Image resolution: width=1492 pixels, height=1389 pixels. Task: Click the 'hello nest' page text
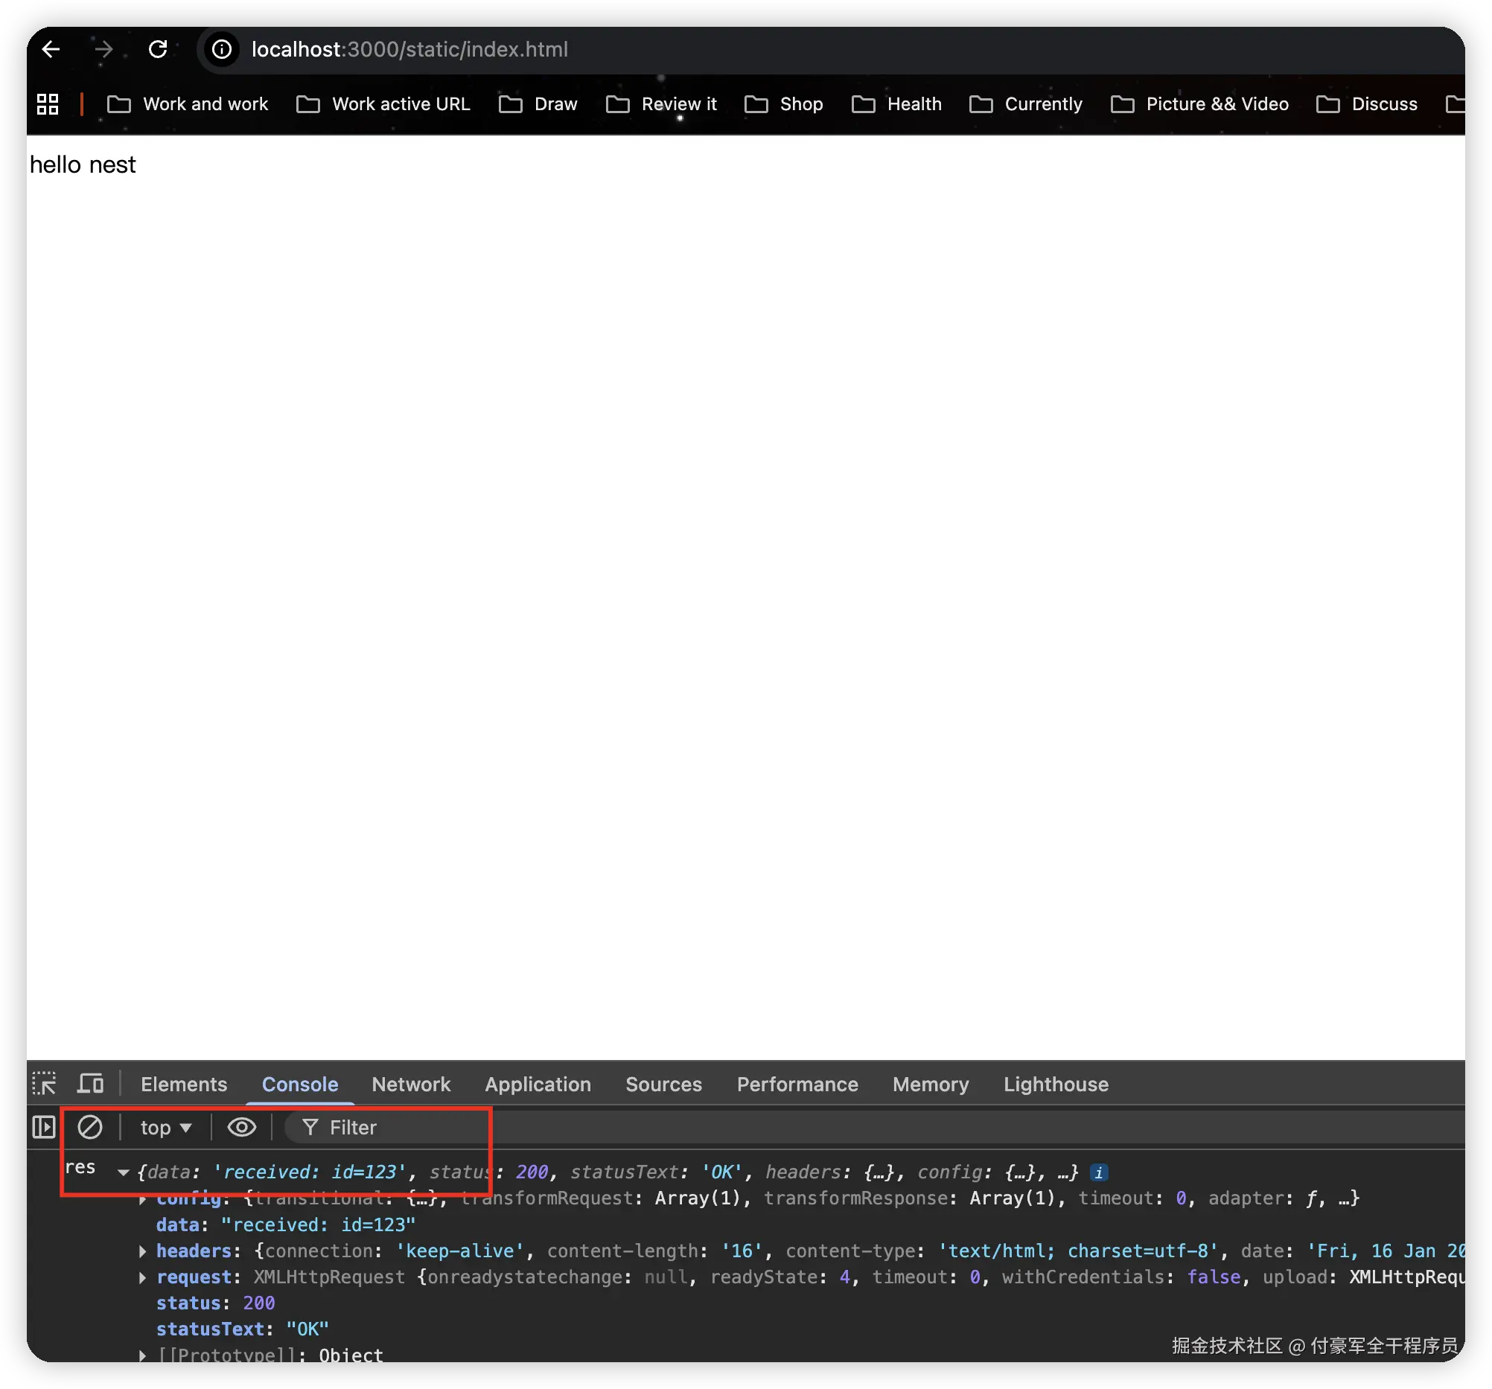tap(83, 165)
